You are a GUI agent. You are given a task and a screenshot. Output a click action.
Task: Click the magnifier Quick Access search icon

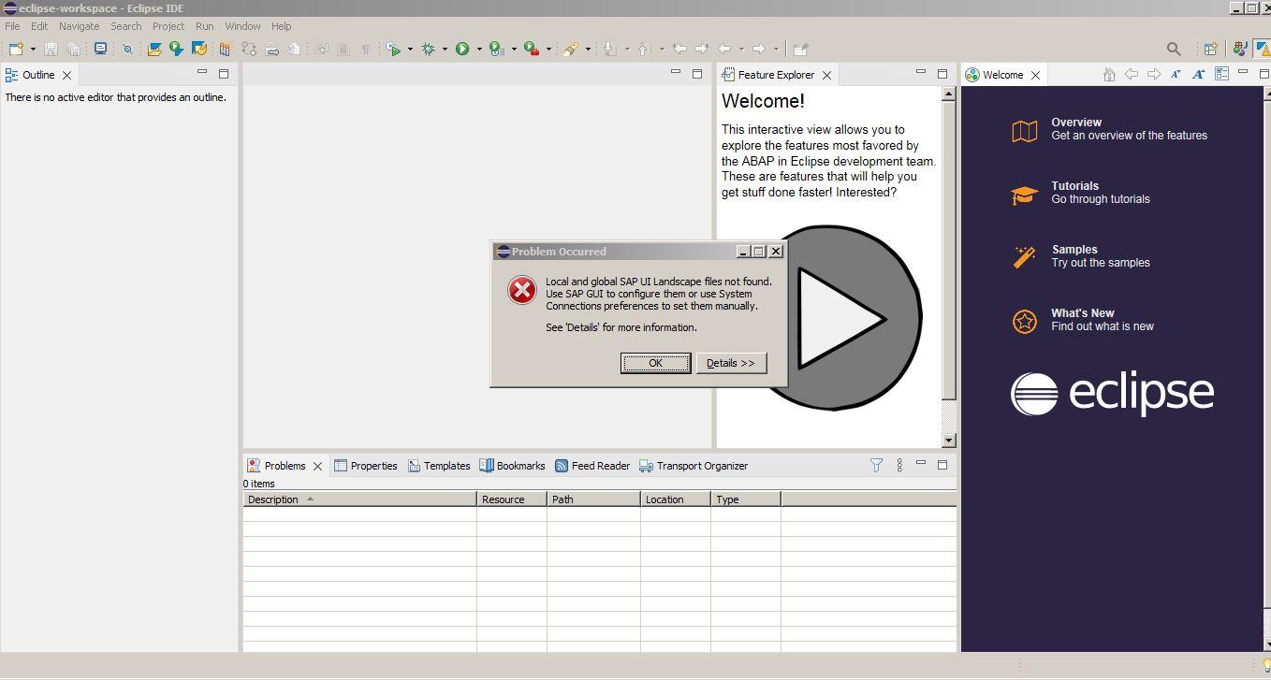tap(1174, 49)
